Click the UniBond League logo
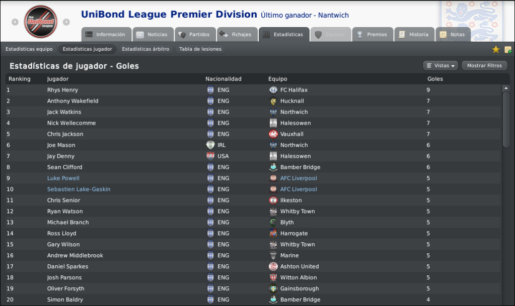The height and width of the screenshot is (306, 515). 41,22
